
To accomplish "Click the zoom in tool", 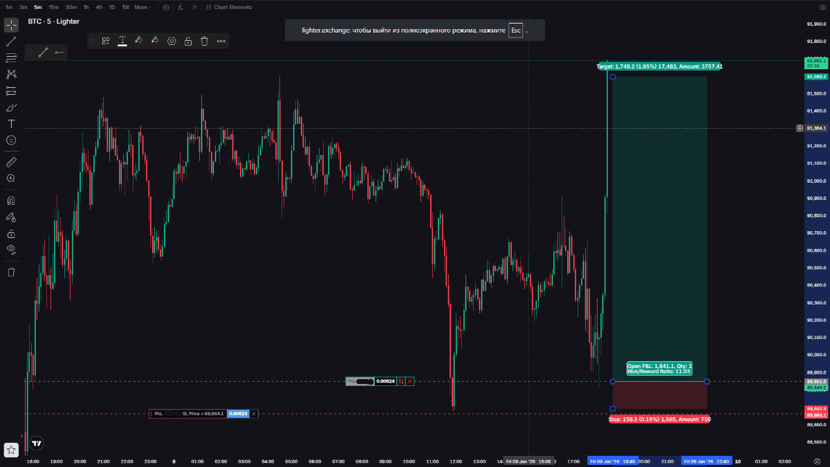I will point(11,178).
